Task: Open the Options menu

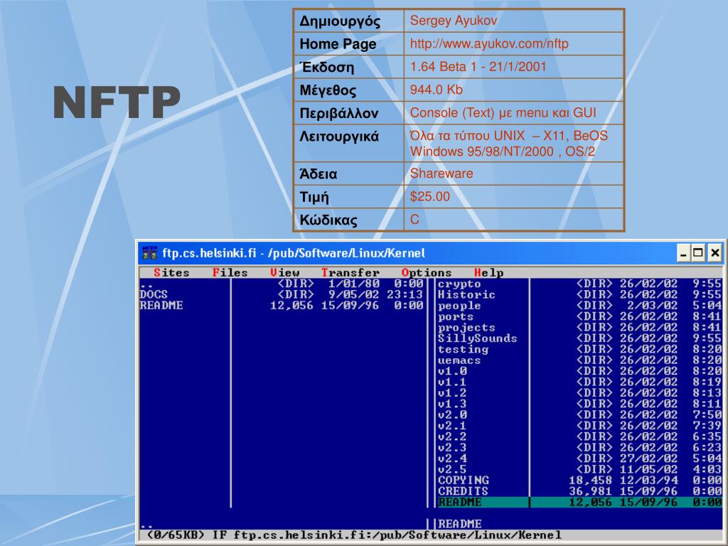Action: pos(427,272)
